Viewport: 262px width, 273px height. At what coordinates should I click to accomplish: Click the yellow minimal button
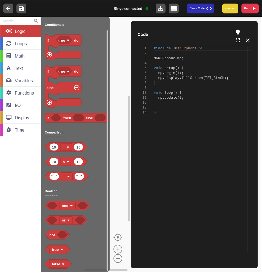(230, 8)
